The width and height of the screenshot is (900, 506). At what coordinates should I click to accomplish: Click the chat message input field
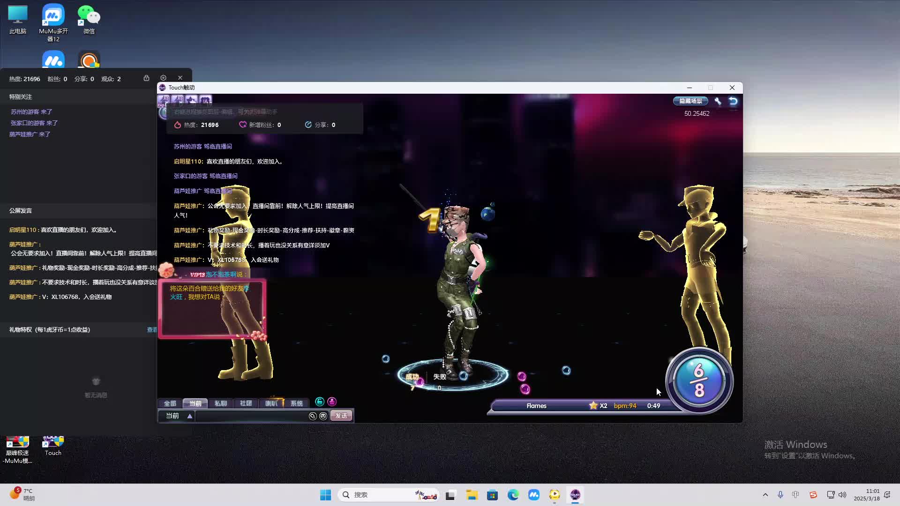[251, 416]
